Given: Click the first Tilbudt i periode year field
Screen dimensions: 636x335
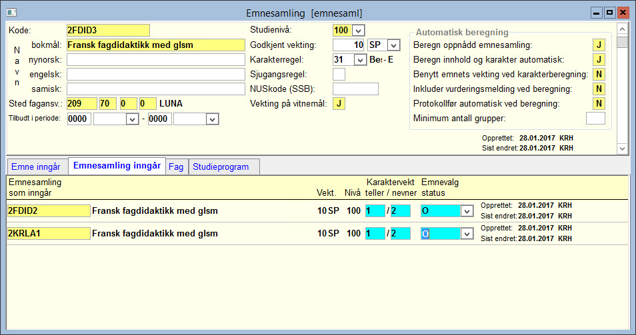Looking at the screenshot, I should [x=79, y=119].
